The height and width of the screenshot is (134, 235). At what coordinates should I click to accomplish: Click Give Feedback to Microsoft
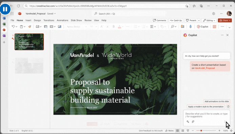coord(151,131)
